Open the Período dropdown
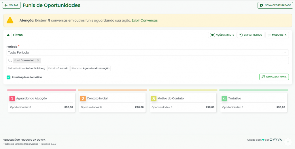This screenshot has width=295, height=149. coord(147,53)
